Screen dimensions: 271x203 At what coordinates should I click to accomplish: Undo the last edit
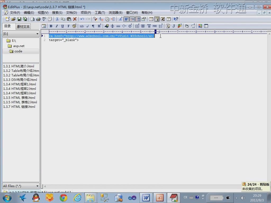coord(82,19)
